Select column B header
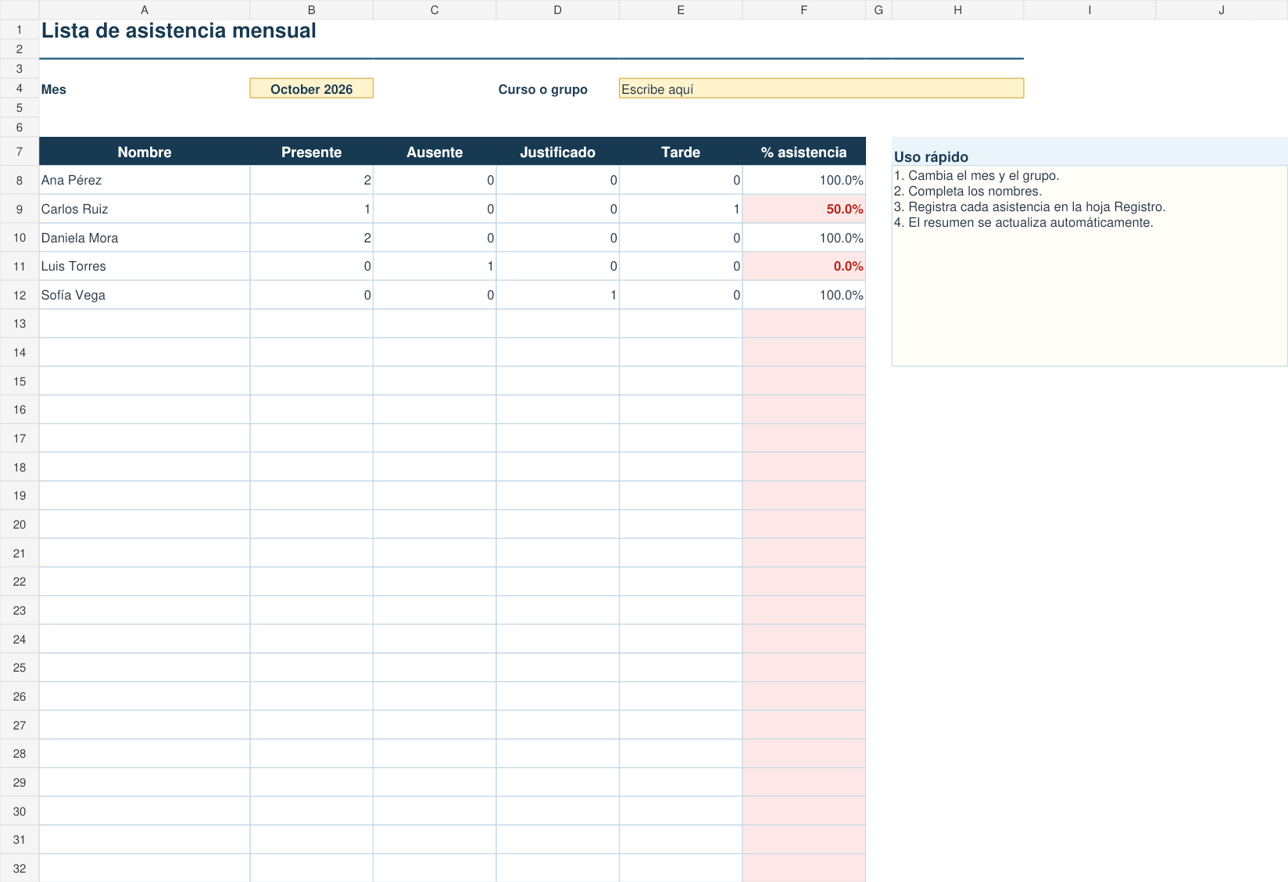Screen dimensions: 1288x882 tap(311, 9)
